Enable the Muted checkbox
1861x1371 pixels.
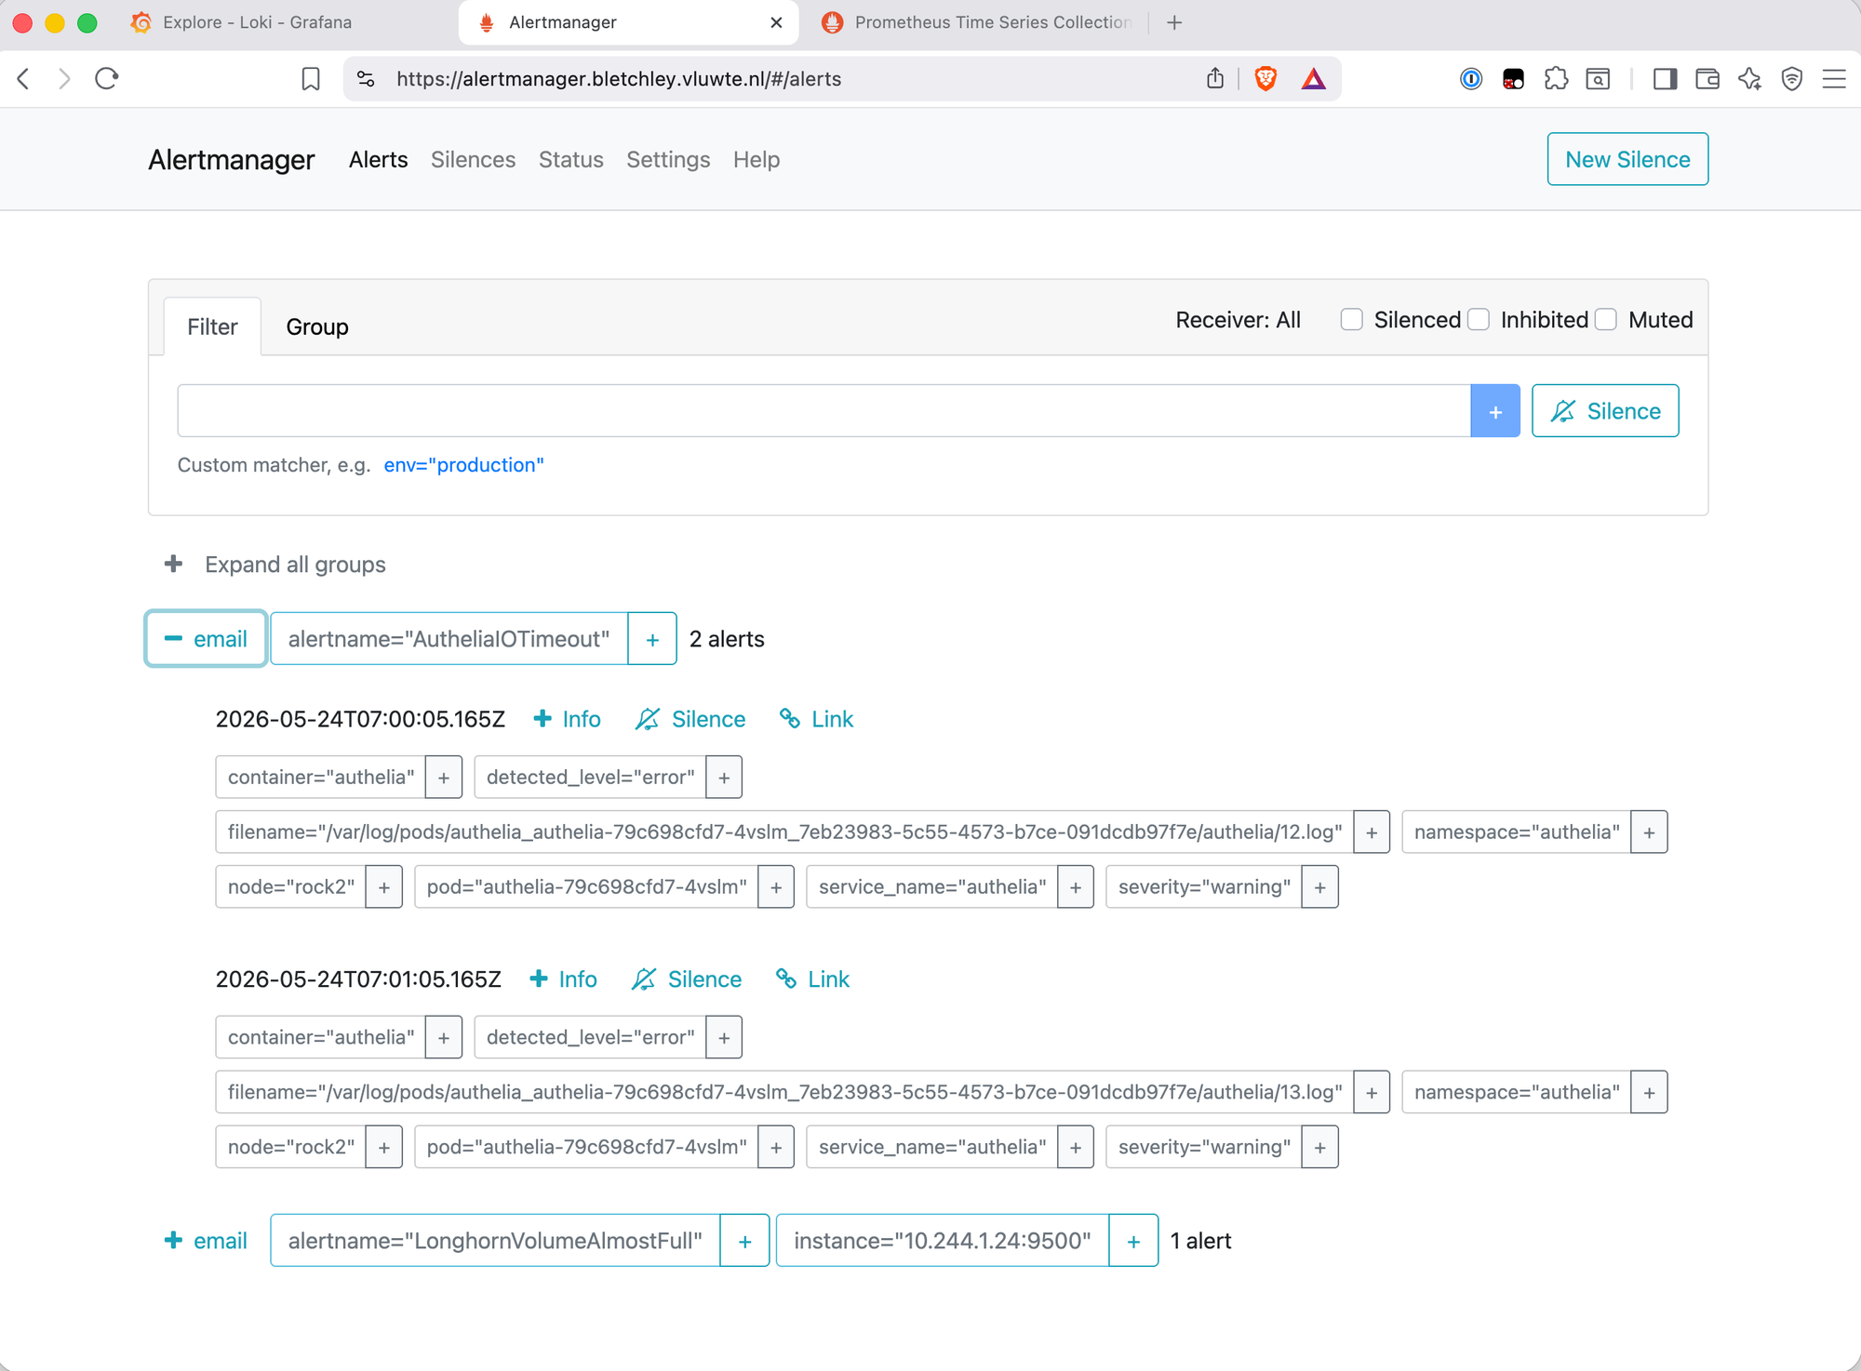1606,320
